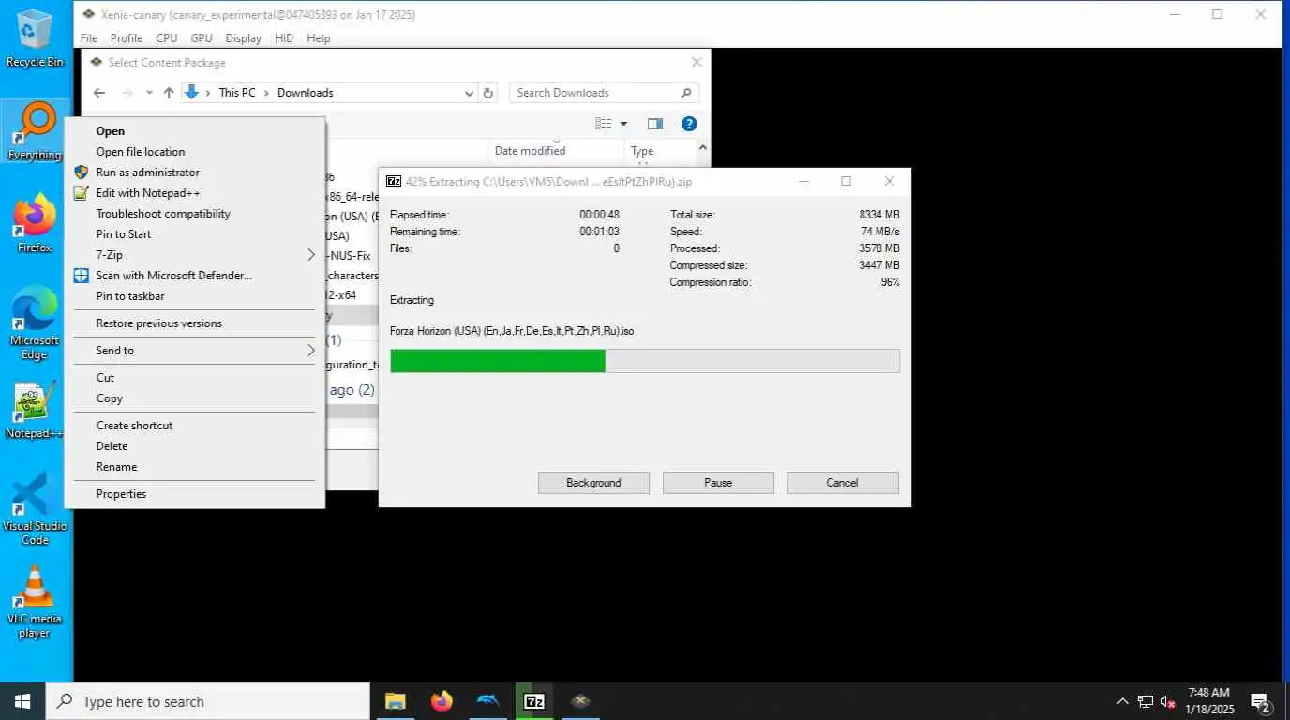Open the view options dropdown arrow
Screen dimensions: 1290x720
pos(623,124)
